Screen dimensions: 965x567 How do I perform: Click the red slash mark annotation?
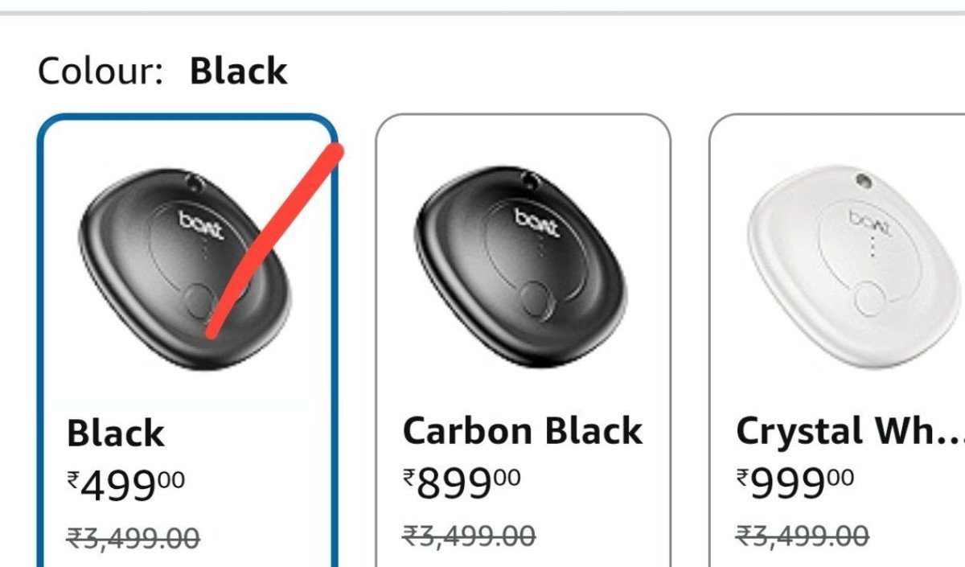tap(273, 241)
